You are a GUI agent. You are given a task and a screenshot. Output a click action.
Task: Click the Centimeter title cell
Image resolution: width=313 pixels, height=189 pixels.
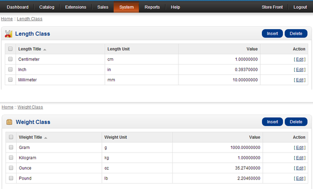coord(61,59)
